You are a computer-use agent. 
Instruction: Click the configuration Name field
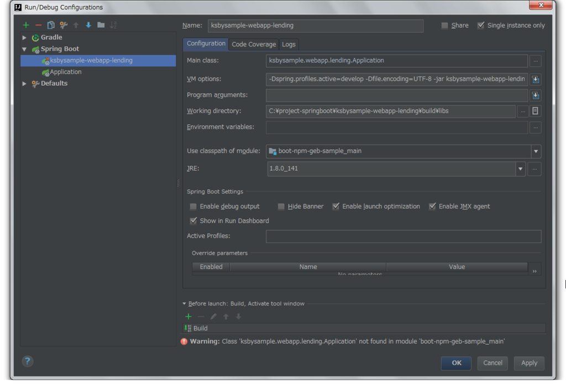point(316,25)
